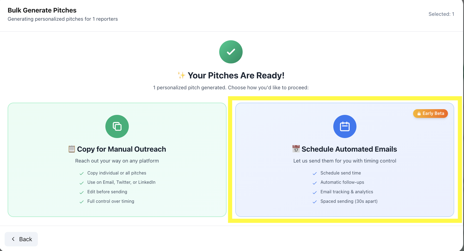Click the back chevron arrow inside the Back button

(x=13, y=239)
